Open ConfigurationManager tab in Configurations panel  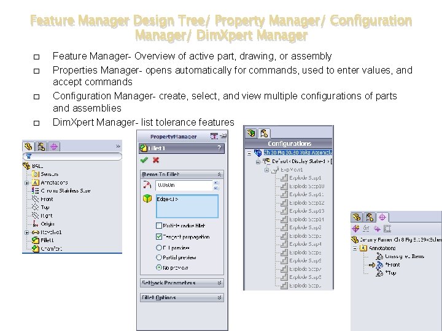(264, 133)
